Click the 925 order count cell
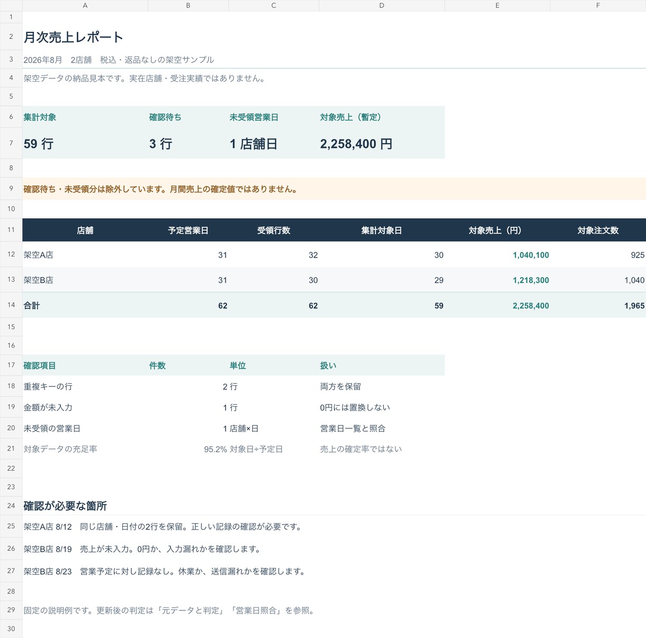This screenshot has height=638, width=646. pyautogui.click(x=598, y=255)
